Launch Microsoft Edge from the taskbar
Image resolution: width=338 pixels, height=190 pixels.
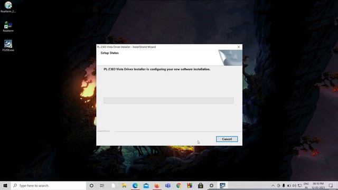pos(135,185)
